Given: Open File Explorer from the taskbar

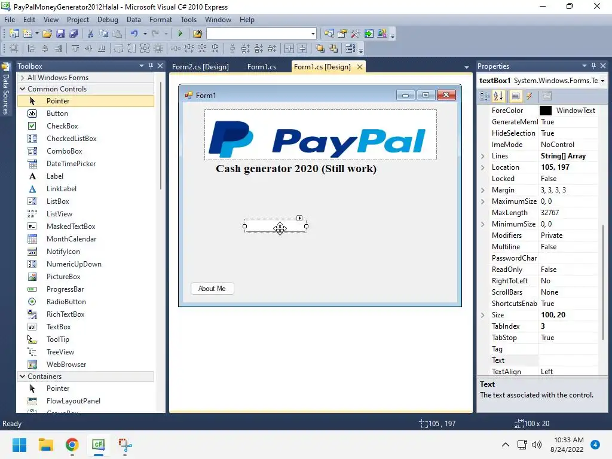Looking at the screenshot, I should [x=45, y=445].
